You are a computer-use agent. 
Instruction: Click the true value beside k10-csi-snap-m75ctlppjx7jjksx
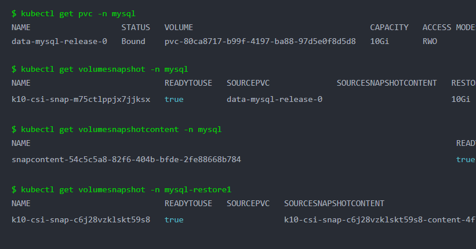point(174,99)
